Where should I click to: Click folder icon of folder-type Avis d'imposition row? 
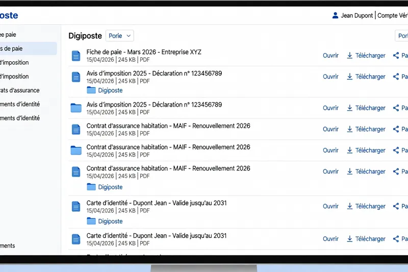76,108
